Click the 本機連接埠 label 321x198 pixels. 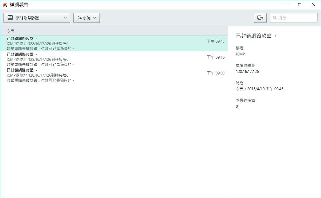(245, 100)
